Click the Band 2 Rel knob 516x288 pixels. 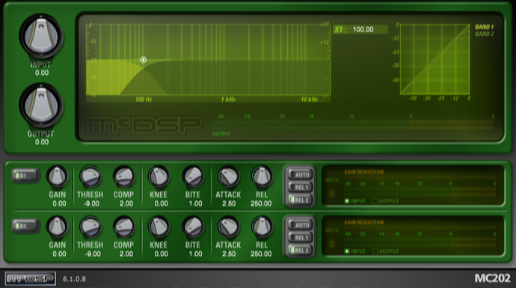point(262,227)
